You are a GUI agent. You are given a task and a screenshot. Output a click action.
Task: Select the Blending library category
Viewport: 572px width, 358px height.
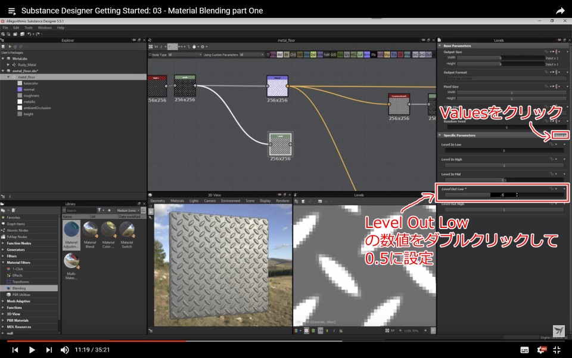click(x=29, y=288)
